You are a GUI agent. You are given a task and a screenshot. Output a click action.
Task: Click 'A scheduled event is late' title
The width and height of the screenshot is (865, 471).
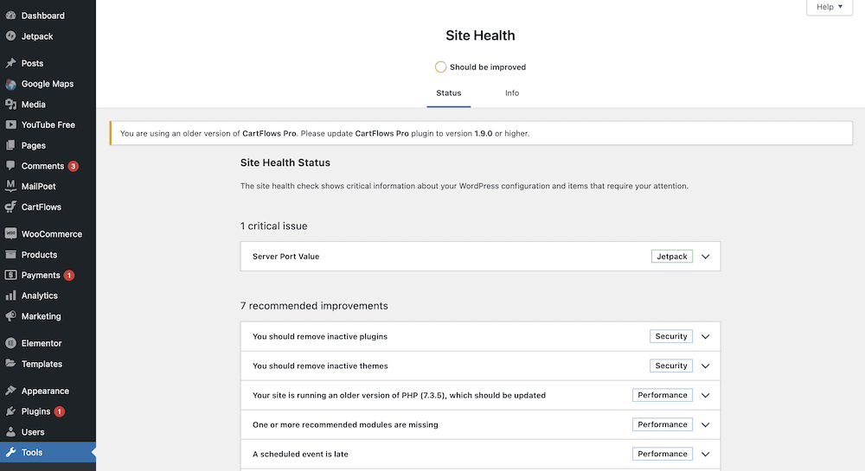(x=300, y=454)
